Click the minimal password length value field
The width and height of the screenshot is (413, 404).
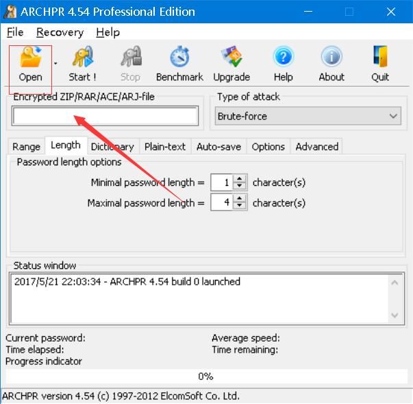tap(222, 182)
